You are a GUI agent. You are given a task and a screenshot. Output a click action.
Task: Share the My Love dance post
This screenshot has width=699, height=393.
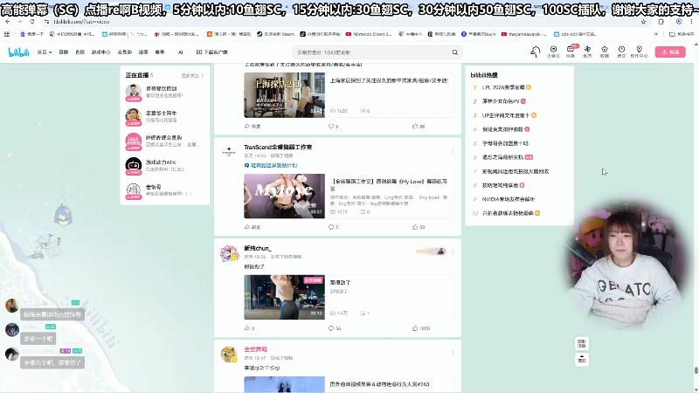(x=253, y=227)
